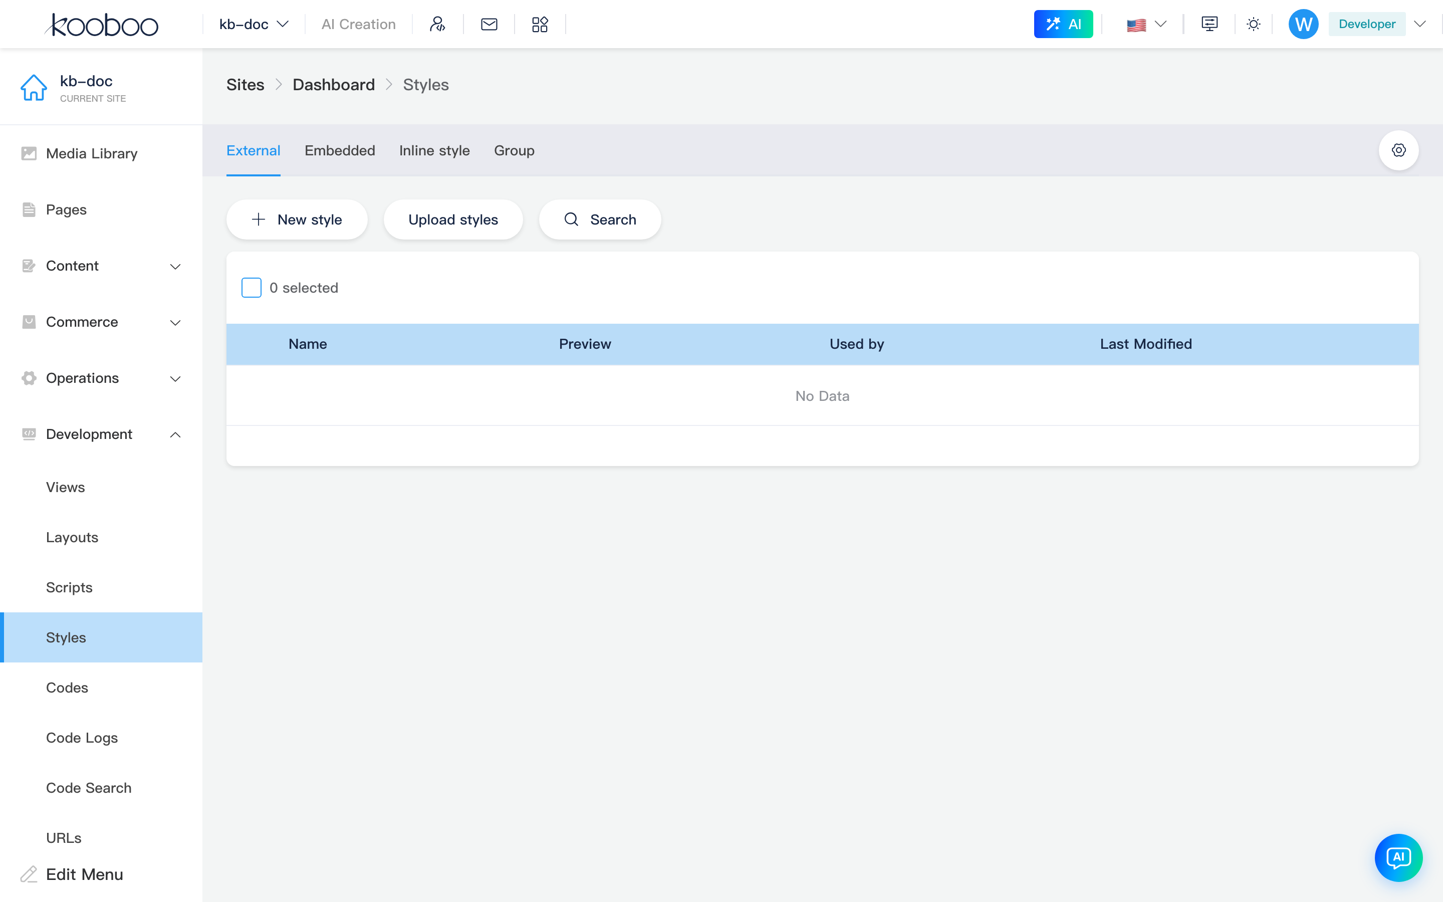This screenshot has width=1443, height=902.
Task: Click the blue AI button
Action: pyautogui.click(x=1063, y=25)
